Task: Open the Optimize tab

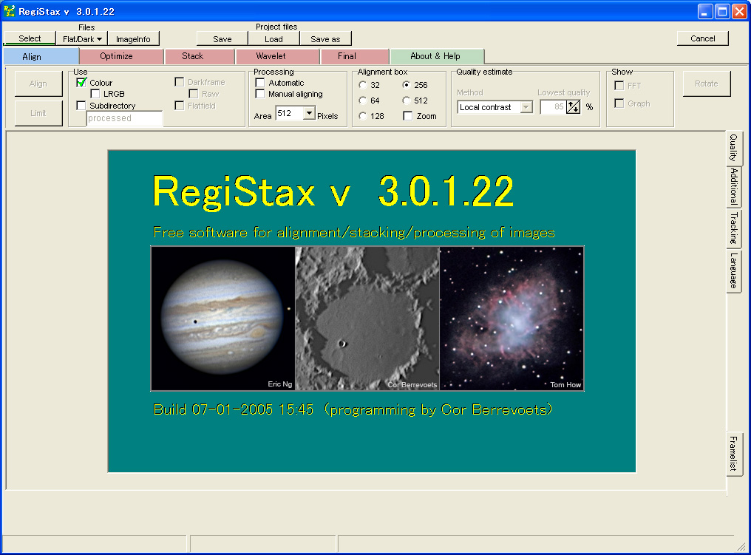Action: [x=116, y=56]
